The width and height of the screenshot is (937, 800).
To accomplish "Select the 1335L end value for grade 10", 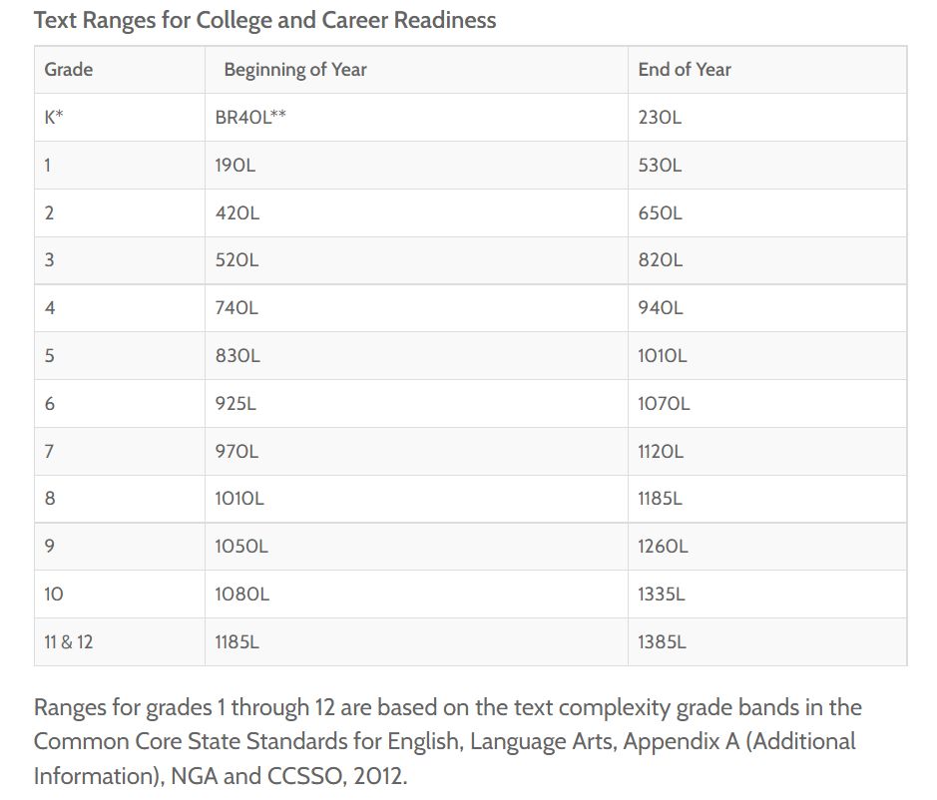I will point(662,595).
